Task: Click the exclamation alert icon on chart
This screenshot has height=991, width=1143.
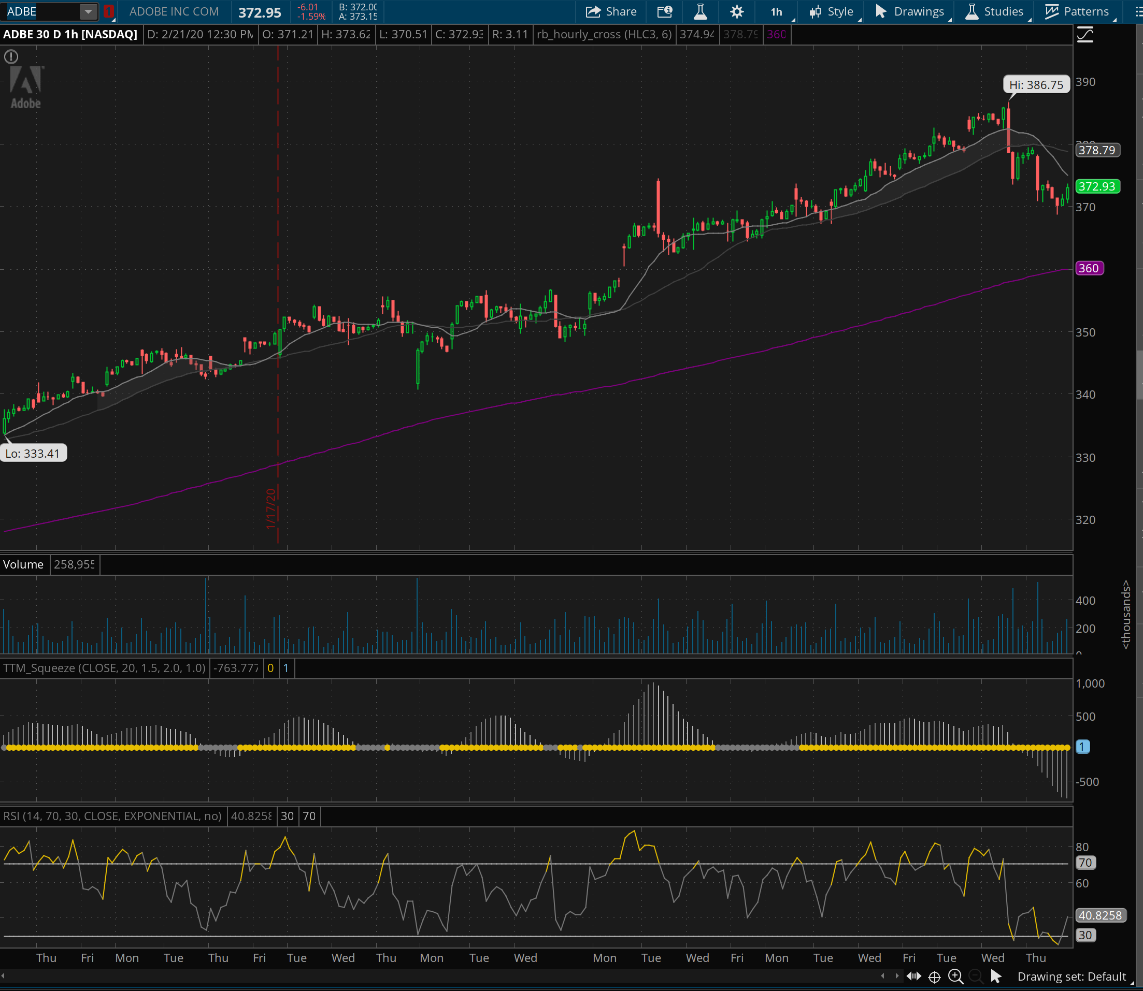Action: tap(11, 57)
